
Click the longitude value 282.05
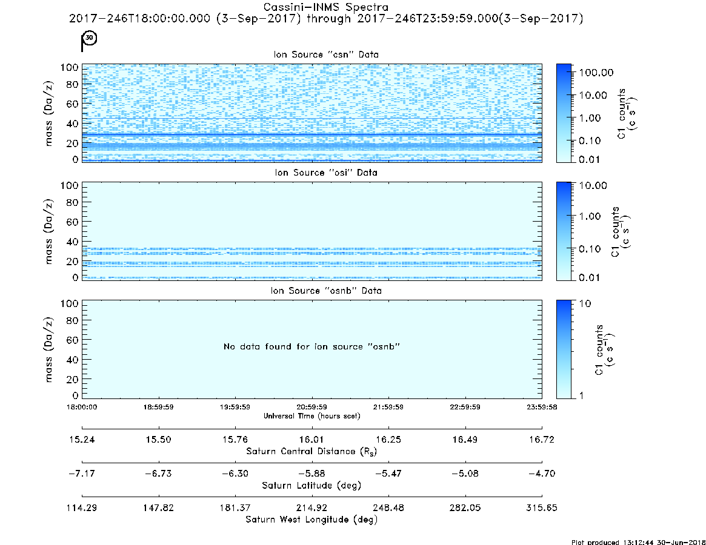point(465,507)
